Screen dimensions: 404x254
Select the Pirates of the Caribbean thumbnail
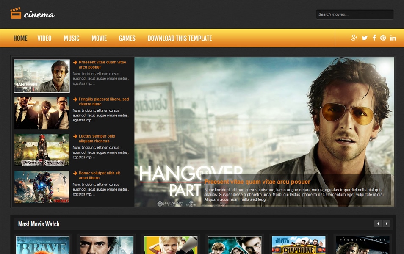pos(42,150)
